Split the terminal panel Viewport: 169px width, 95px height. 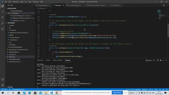(x=158, y=60)
